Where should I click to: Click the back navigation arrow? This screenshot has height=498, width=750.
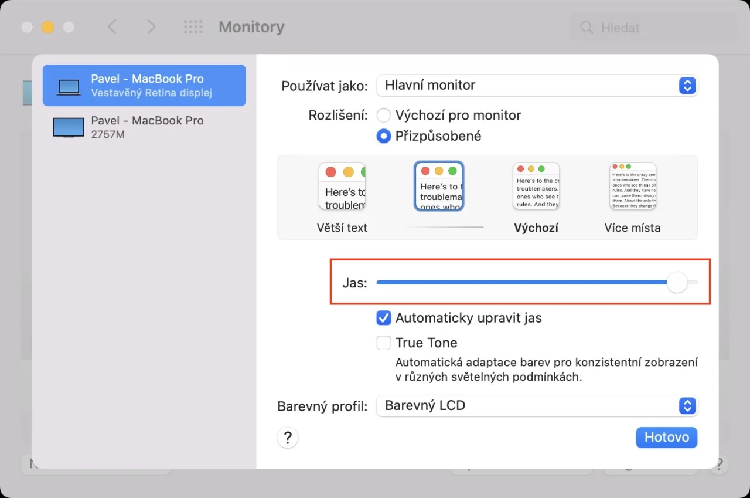112,27
